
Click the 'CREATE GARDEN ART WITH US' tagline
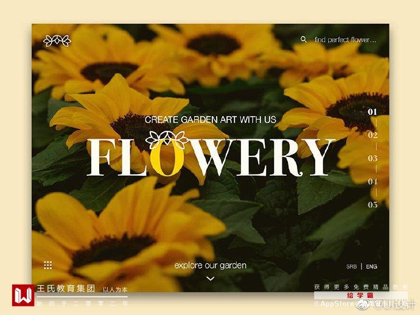(210, 119)
